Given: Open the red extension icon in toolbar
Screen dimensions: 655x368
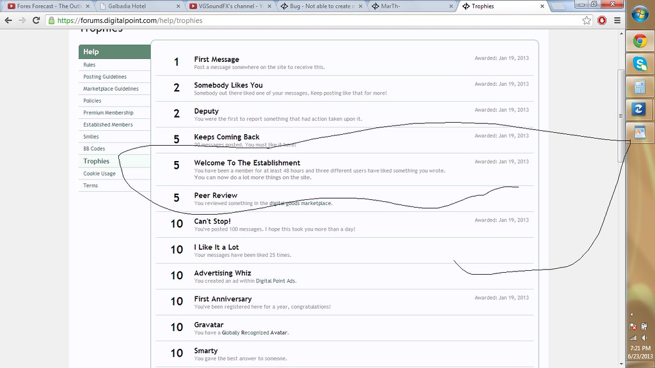Looking at the screenshot, I should pyautogui.click(x=602, y=20).
